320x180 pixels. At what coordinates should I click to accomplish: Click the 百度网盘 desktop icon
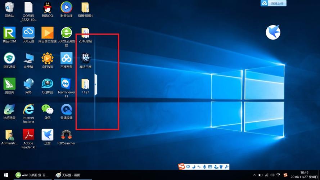(66, 60)
